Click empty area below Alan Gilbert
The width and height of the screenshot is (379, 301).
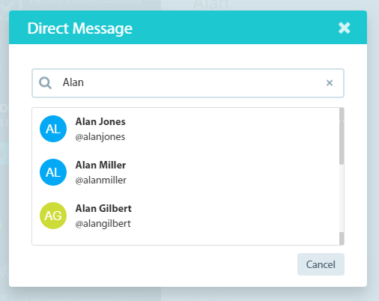186,240
